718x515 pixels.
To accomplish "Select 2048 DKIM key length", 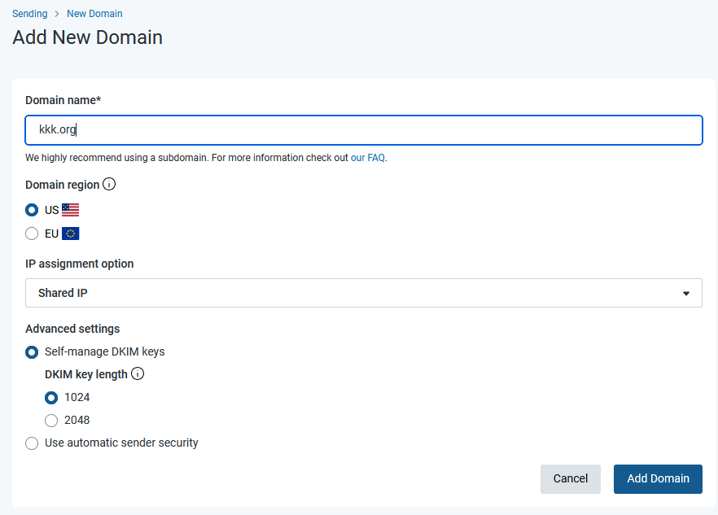I will click(x=51, y=421).
